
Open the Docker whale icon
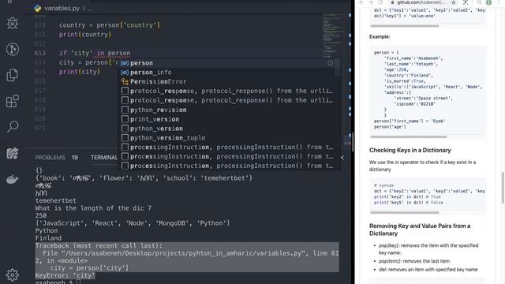[13, 179]
